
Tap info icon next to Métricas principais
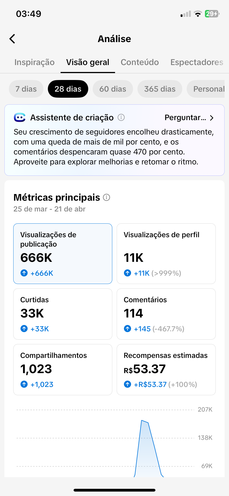point(106,197)
